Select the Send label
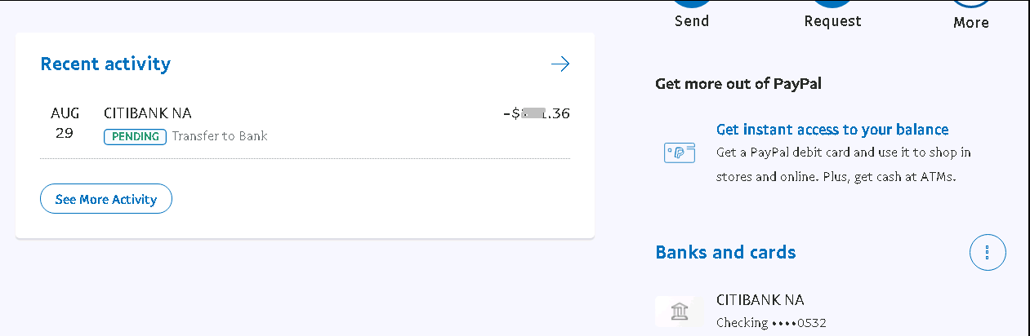 click(x=692, y=21)
